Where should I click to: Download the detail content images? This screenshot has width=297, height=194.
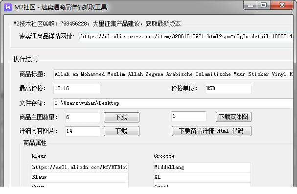(x=121, y=131)
